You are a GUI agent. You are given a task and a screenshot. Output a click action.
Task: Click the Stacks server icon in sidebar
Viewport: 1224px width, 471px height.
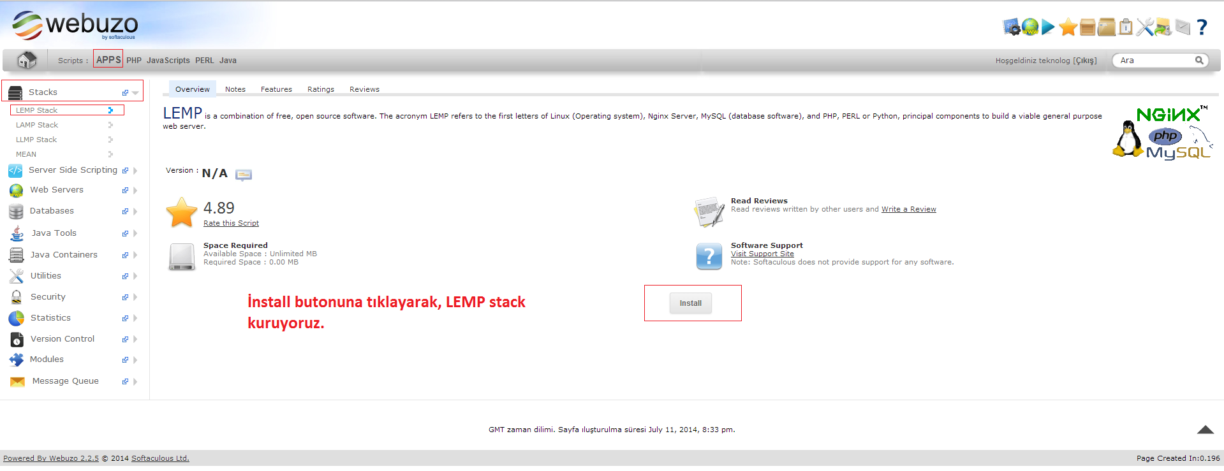tap(15, 92)
